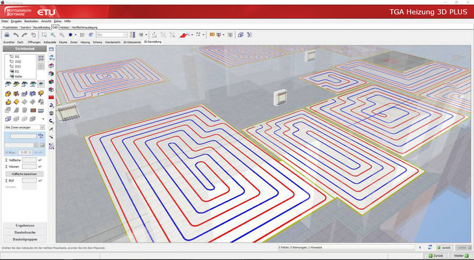474x260 pixels.
Task: Click the blue star snap icon
Action: click(90, 34)
